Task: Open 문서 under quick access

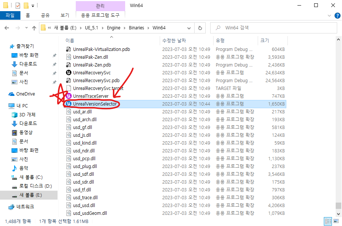Action: 20,73
